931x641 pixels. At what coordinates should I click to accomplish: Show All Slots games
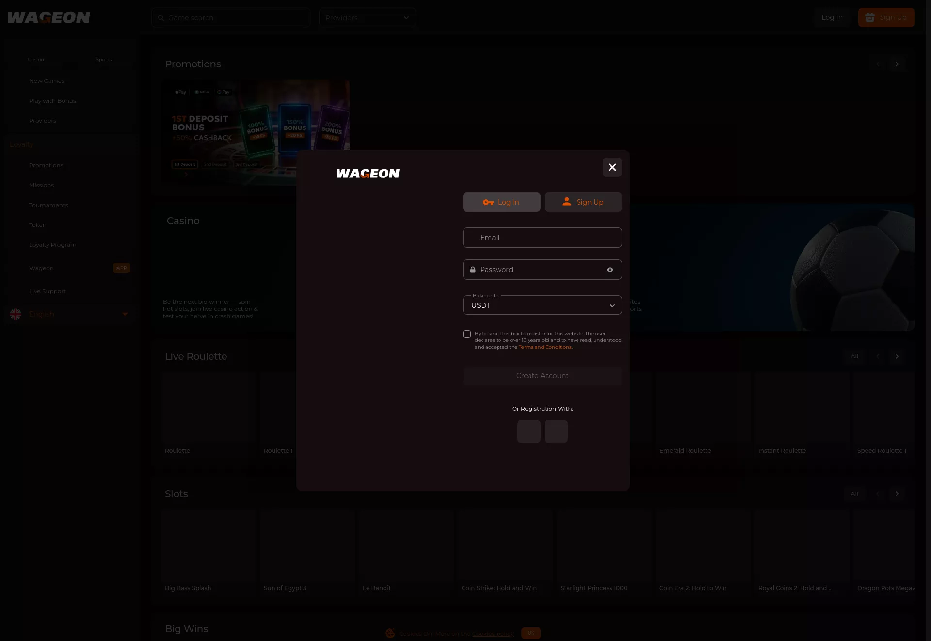(854, 494)
